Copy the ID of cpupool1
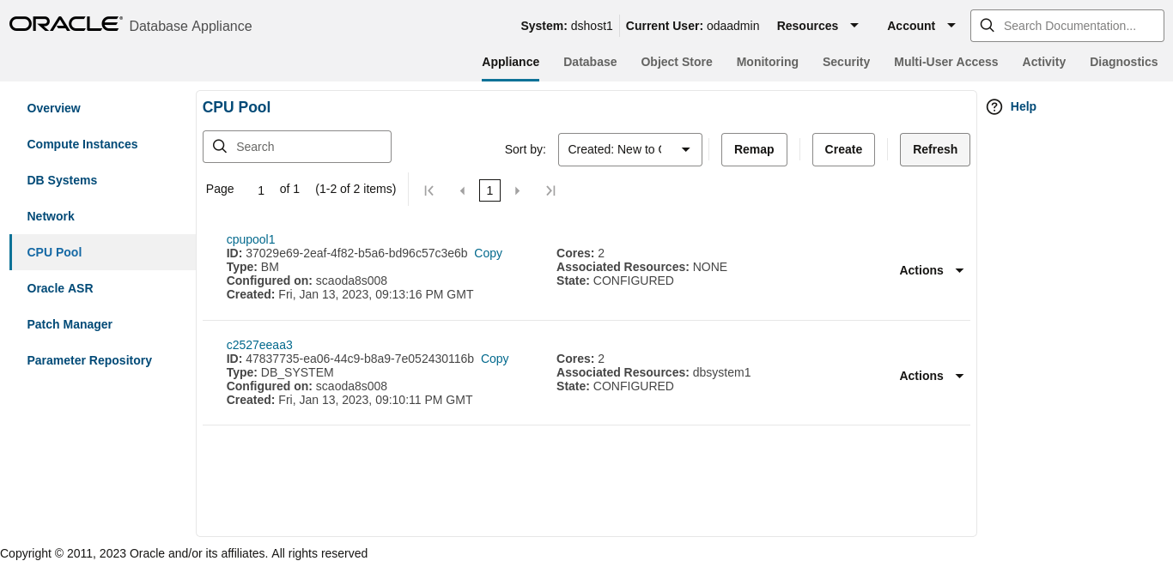Screen dimensions: 1173x561 pos(488,253)
